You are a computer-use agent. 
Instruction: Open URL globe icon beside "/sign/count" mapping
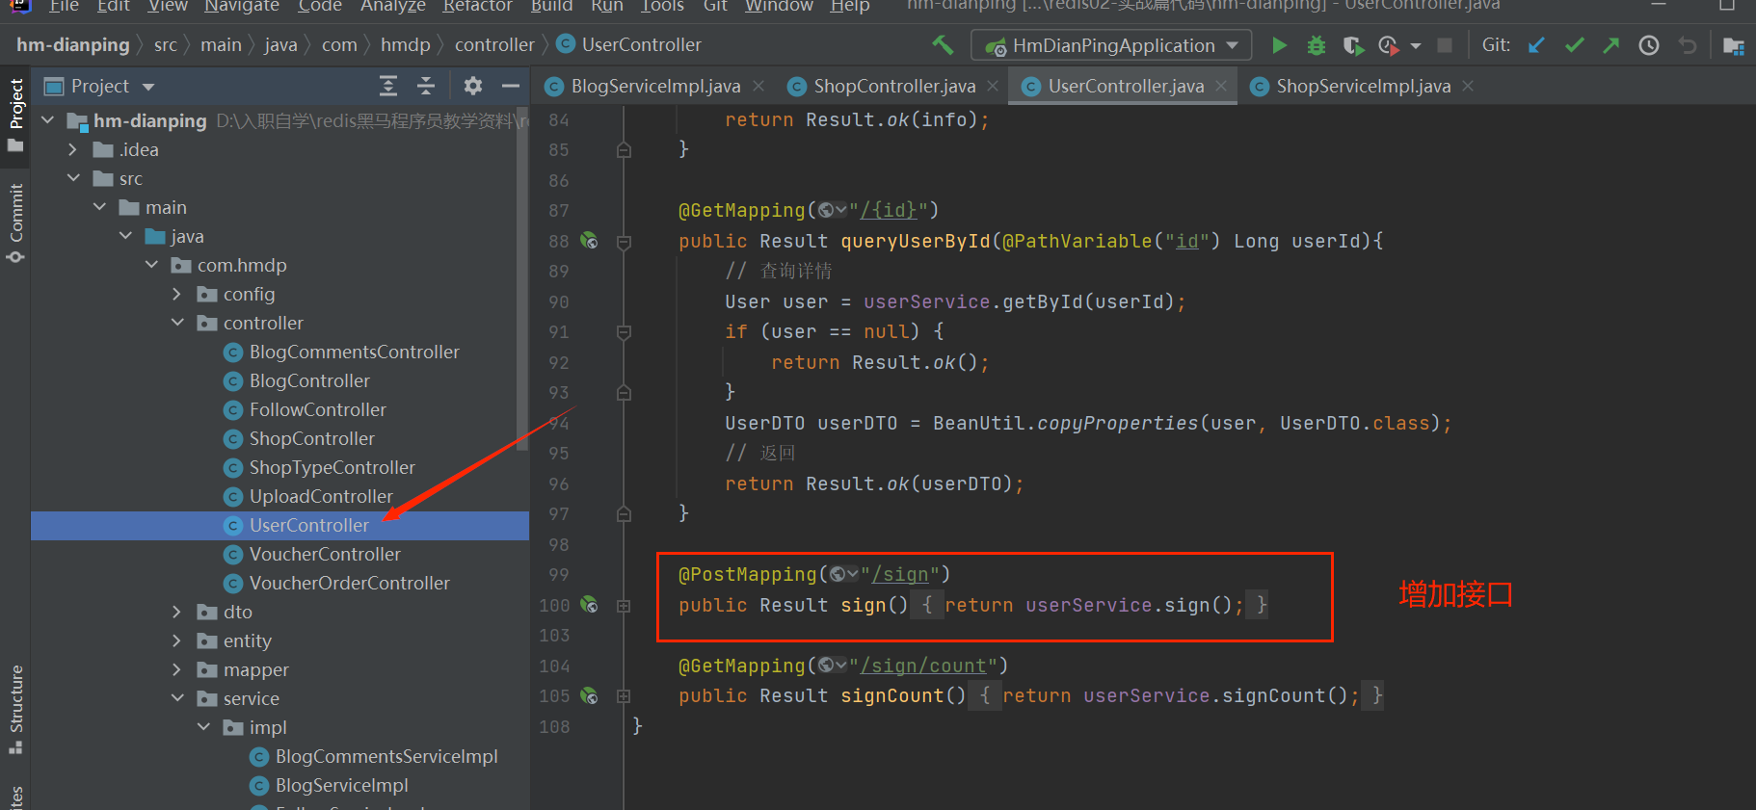pos(833,666)
